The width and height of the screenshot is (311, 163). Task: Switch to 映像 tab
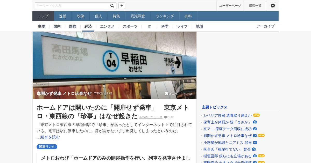click(81, 16)
